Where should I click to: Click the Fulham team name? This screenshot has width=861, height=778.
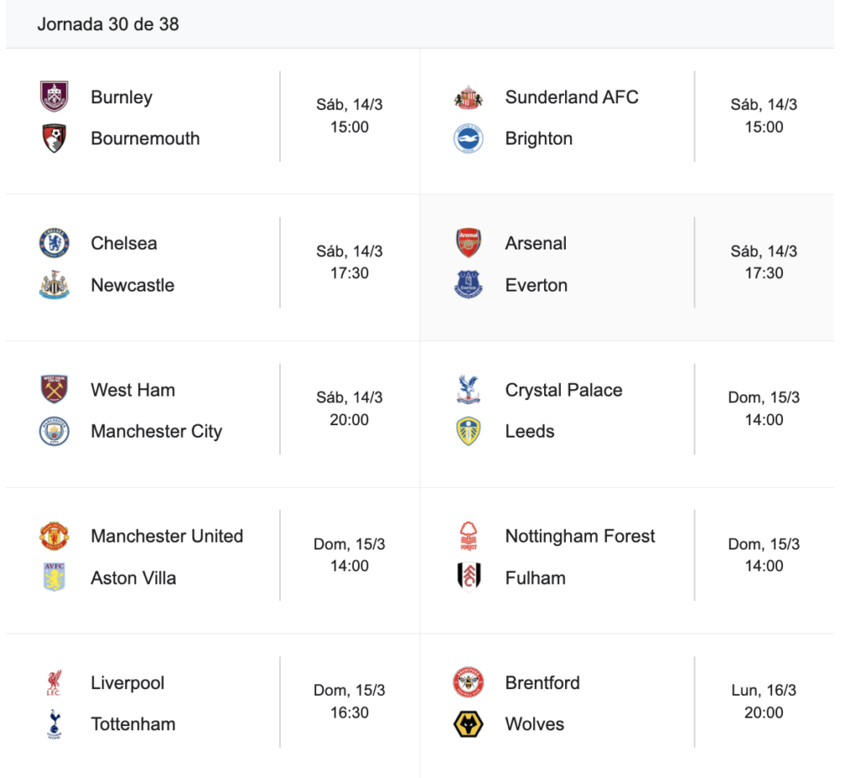pos(535,578)
